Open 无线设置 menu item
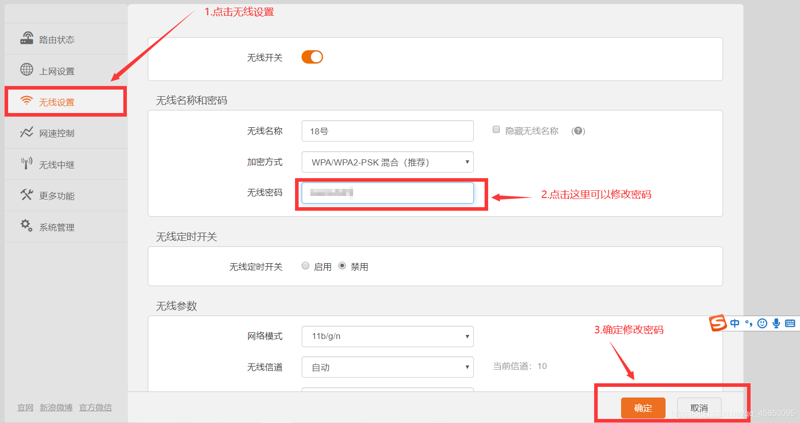Image resolution: width=800 pixels, height=423 pixels. coord(66,102)
